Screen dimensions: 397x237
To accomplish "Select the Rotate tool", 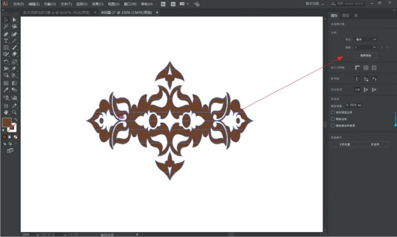I will 6,62.
